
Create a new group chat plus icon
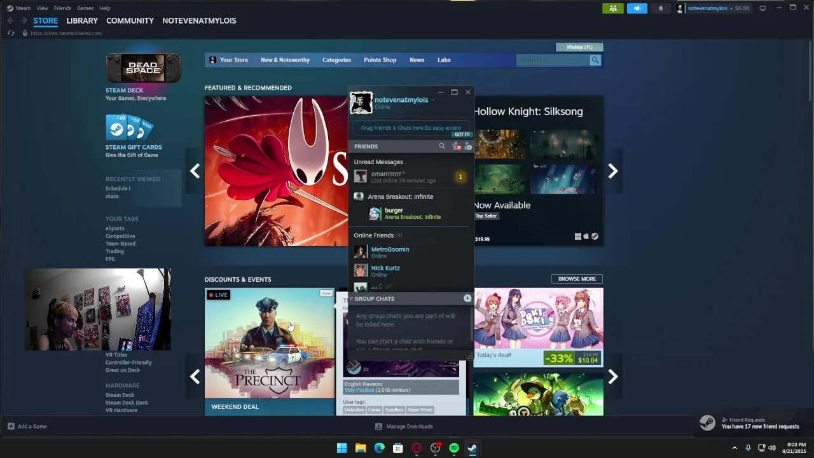click(467, 298)
